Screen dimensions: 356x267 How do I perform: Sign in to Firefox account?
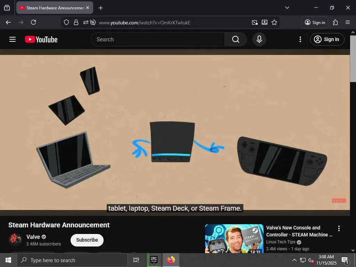click(x=315, y=22)
